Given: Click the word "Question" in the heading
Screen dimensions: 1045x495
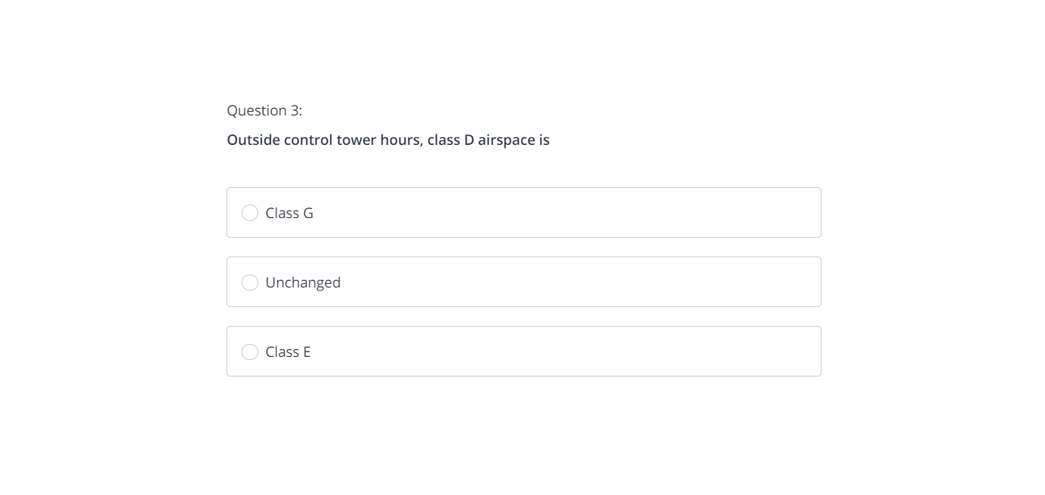Looking at the screenshot, I should [x=257, y=110].
